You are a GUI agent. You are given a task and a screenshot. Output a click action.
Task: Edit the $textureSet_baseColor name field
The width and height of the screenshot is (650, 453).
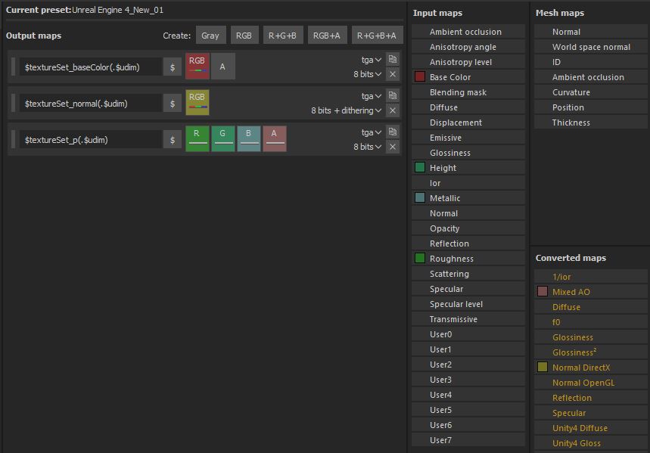90,67
